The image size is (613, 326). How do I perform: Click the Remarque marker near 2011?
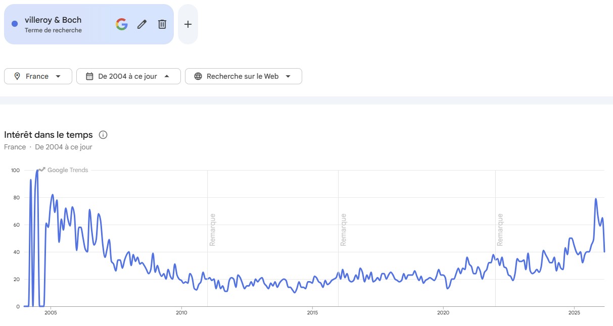(x=213, y=230)
